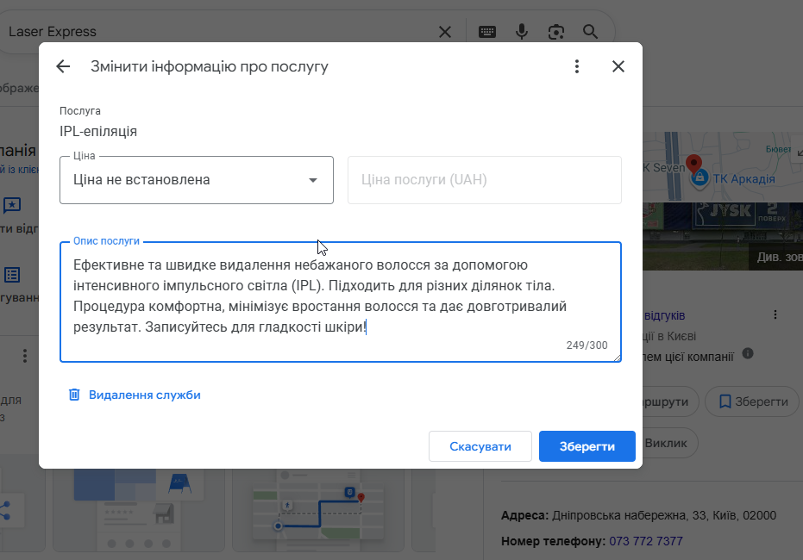Click the ТК Аркадія label on the map
The image size is (803, 560).
pyautogui.click(x=743, y=179)
